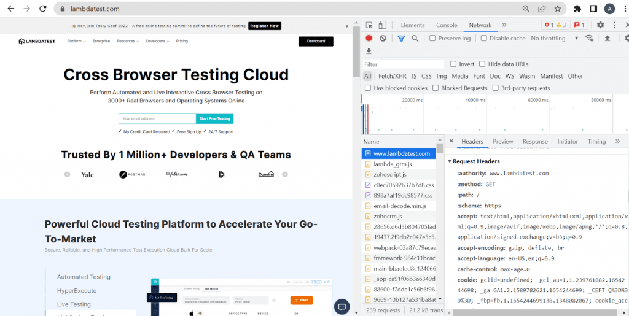Clear the network log
Viewport: 629px width, 316px height.
383,38
